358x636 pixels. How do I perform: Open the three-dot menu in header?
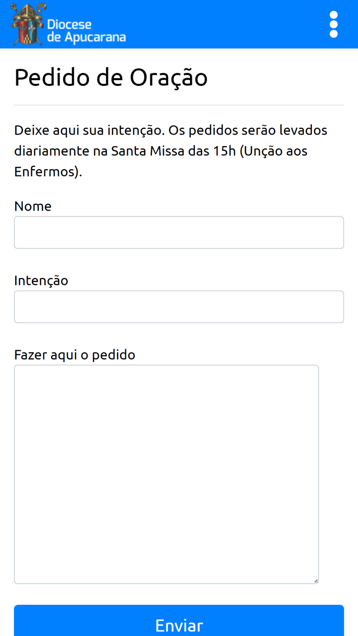(x=333, y=24)
